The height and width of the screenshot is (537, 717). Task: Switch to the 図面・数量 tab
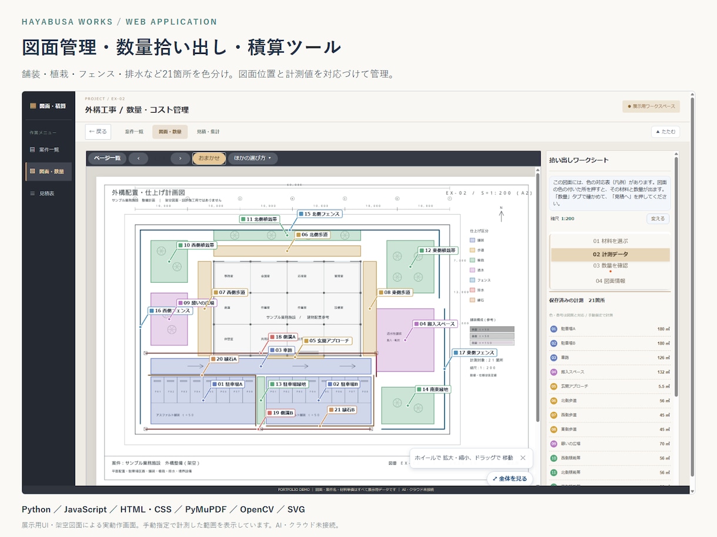170,131
